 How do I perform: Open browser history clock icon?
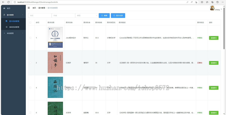pos(217,2)
